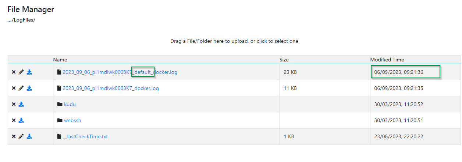Edit 2023_09_06_pl1mdlwk0003K7_docker.log with the pencil icon

coord(21,88)
